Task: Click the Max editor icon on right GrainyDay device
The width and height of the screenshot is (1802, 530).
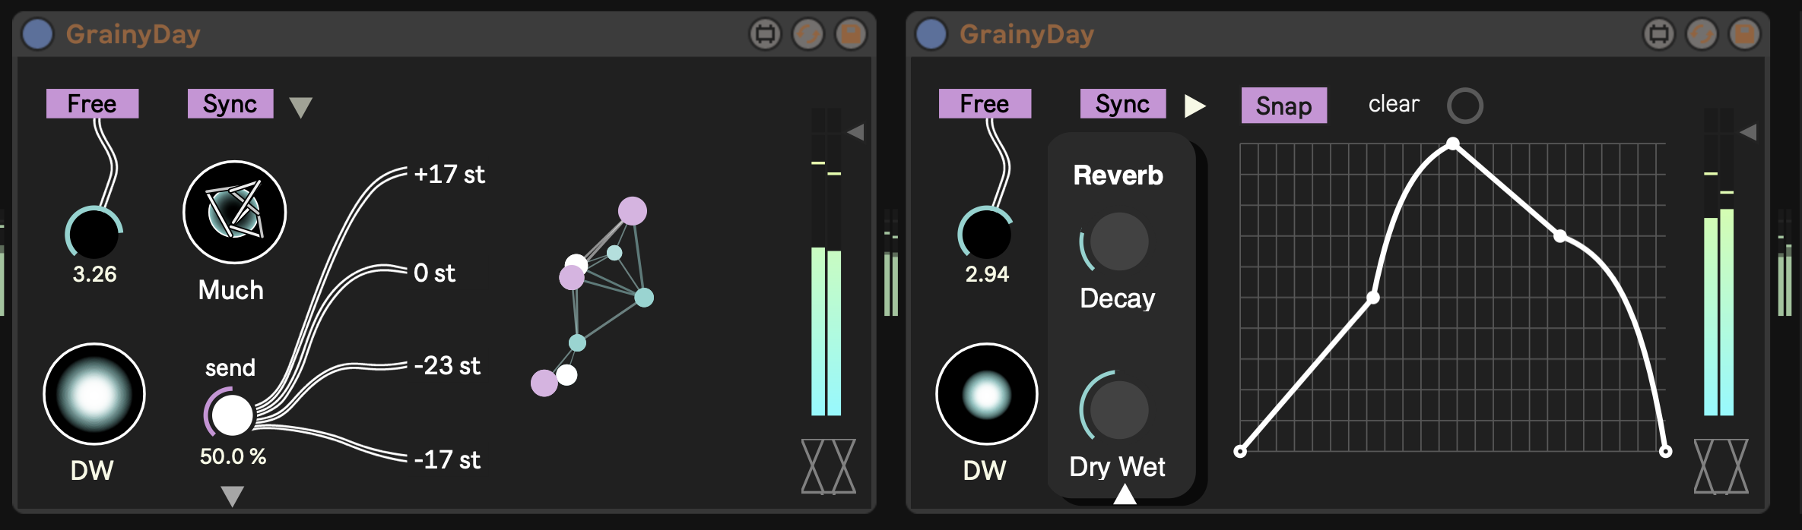Action: coord(1658,34)
